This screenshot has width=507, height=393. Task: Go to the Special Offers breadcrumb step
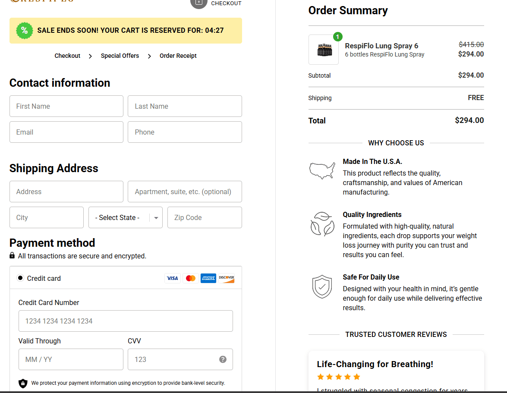click(120, 56)
